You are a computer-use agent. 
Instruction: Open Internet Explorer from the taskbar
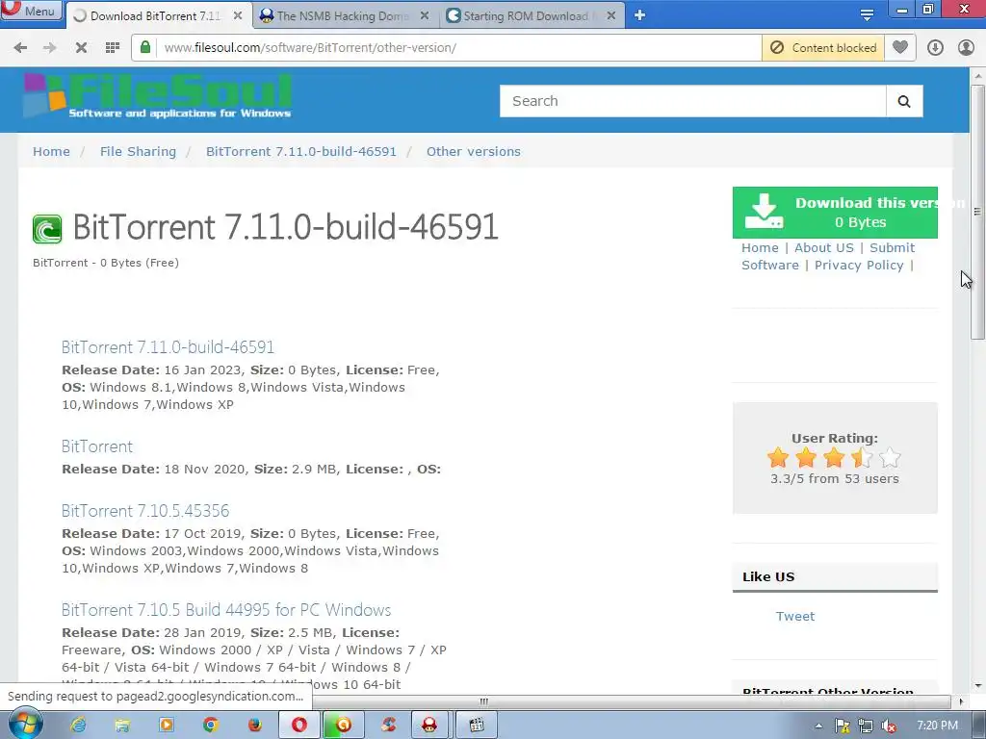tap(79, 726)
